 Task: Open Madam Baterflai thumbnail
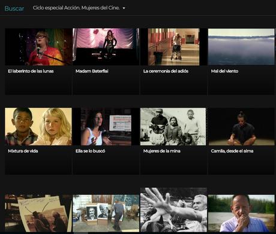(106, 47)
